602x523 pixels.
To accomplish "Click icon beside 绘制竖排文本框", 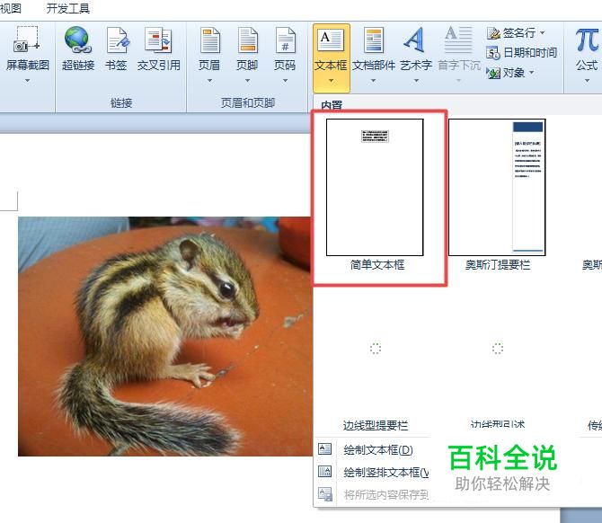I will coord(324,471).
